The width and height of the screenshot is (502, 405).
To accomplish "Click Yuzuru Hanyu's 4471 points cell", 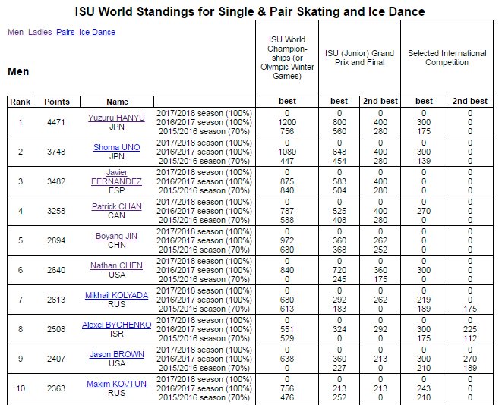I will pyautogui.click(x=57, y=122).
